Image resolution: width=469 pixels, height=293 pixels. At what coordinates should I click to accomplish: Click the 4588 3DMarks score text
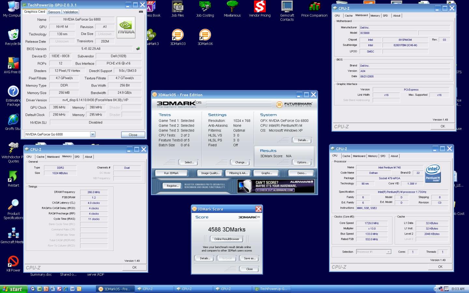(x=227, y=230)
